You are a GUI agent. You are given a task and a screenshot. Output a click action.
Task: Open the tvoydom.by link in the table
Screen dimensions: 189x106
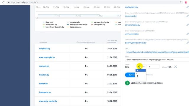[x=44, y=75]
